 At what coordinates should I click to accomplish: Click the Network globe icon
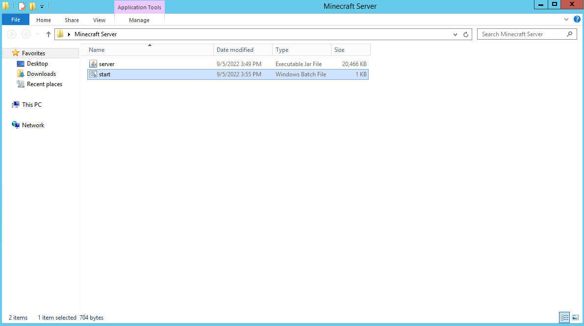(x=15, y=125)
